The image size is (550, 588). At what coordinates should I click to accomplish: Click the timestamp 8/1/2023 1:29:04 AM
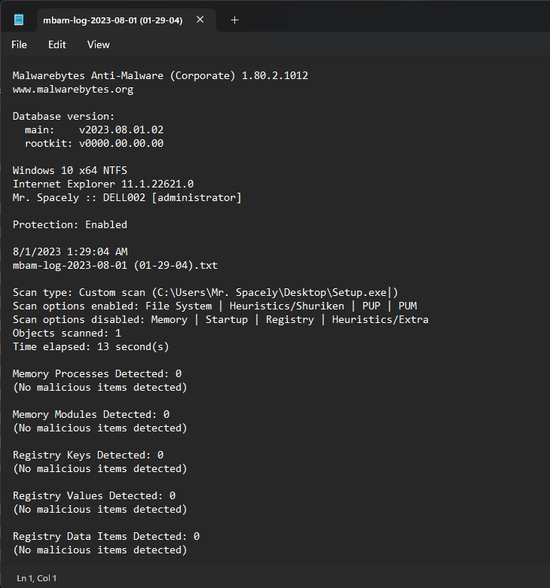click(70, 251)
